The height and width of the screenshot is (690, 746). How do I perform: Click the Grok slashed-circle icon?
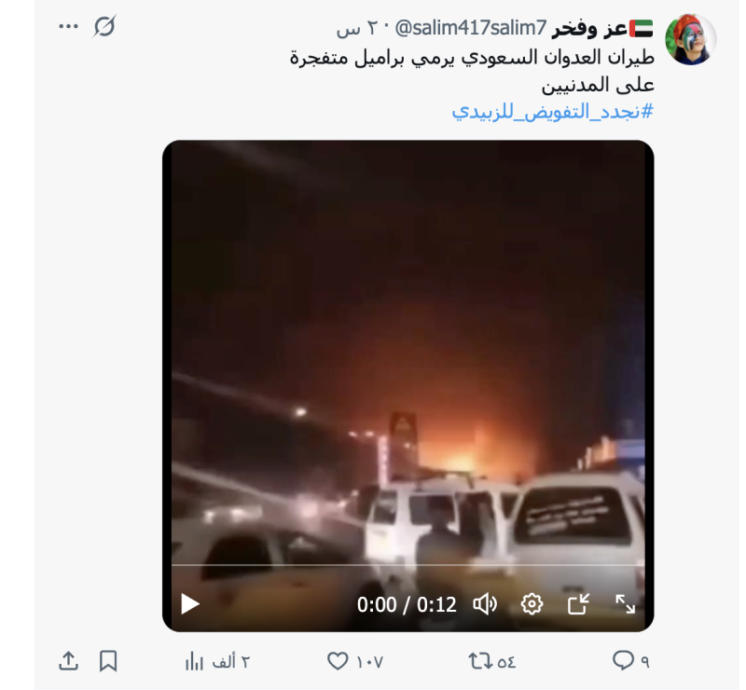104,26
